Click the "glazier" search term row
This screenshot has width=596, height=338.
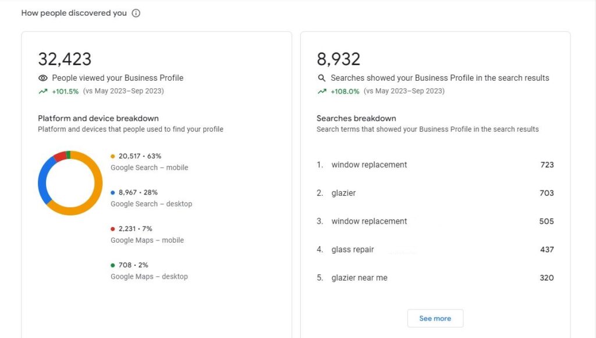343,193
